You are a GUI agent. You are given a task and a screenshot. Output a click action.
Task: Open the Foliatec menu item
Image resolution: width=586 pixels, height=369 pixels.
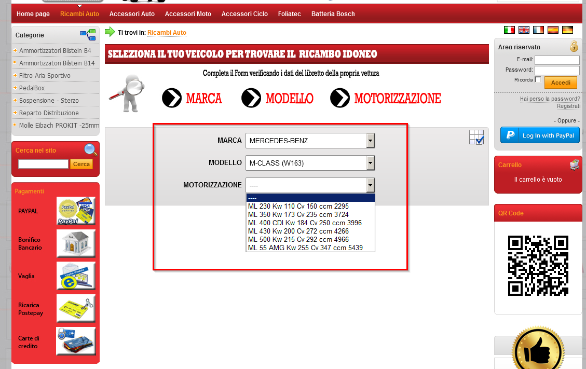(289, 14)
